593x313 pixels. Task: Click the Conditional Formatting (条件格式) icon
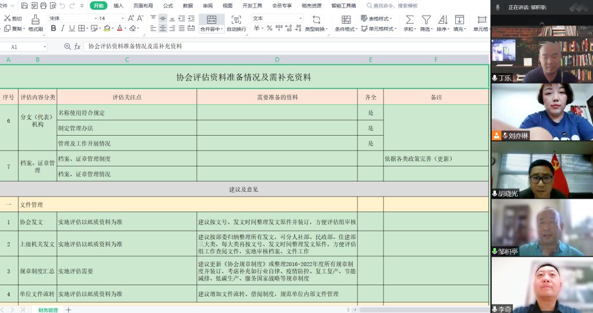(x=346, y=20)
